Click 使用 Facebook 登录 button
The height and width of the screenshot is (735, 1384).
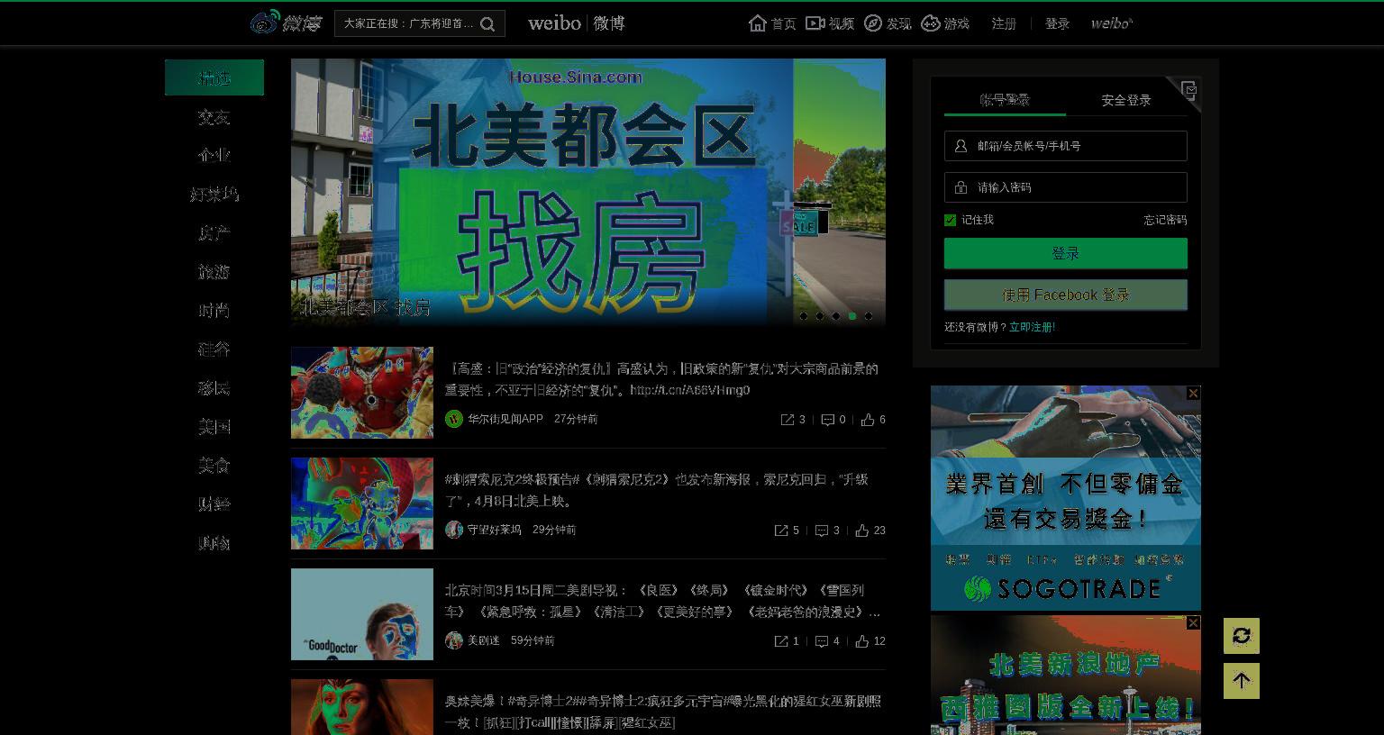(x=1066, y=295)
